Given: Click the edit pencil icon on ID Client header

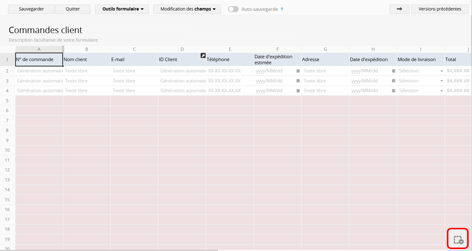Looking at the screenshot, I should [x=203, y=56].
